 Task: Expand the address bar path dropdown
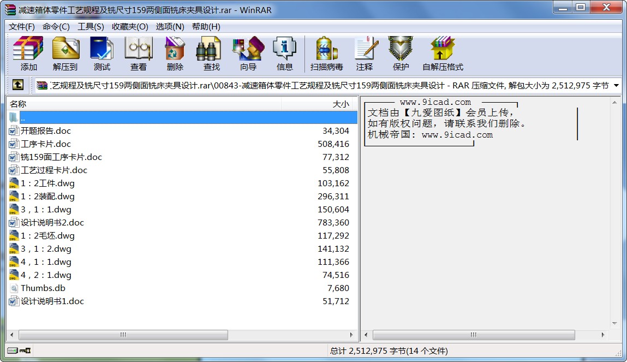pyautogui.click(x=616, y=85)
